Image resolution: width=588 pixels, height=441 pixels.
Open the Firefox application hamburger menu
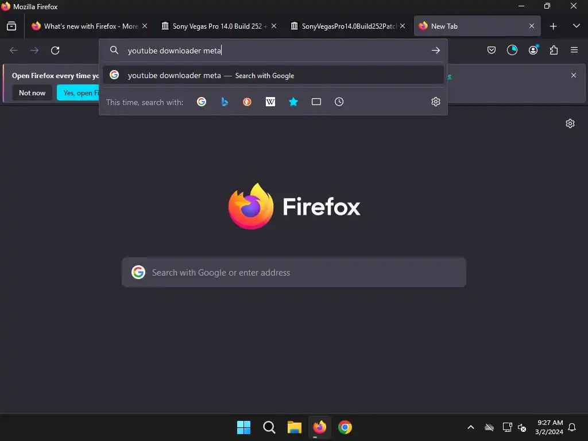coord(574,50)
